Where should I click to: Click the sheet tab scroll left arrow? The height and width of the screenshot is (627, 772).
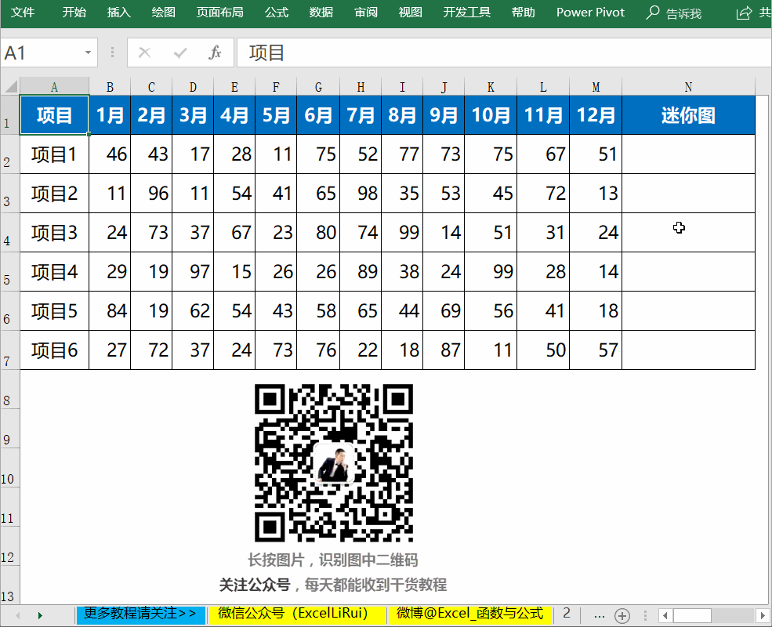pos(18,615)
